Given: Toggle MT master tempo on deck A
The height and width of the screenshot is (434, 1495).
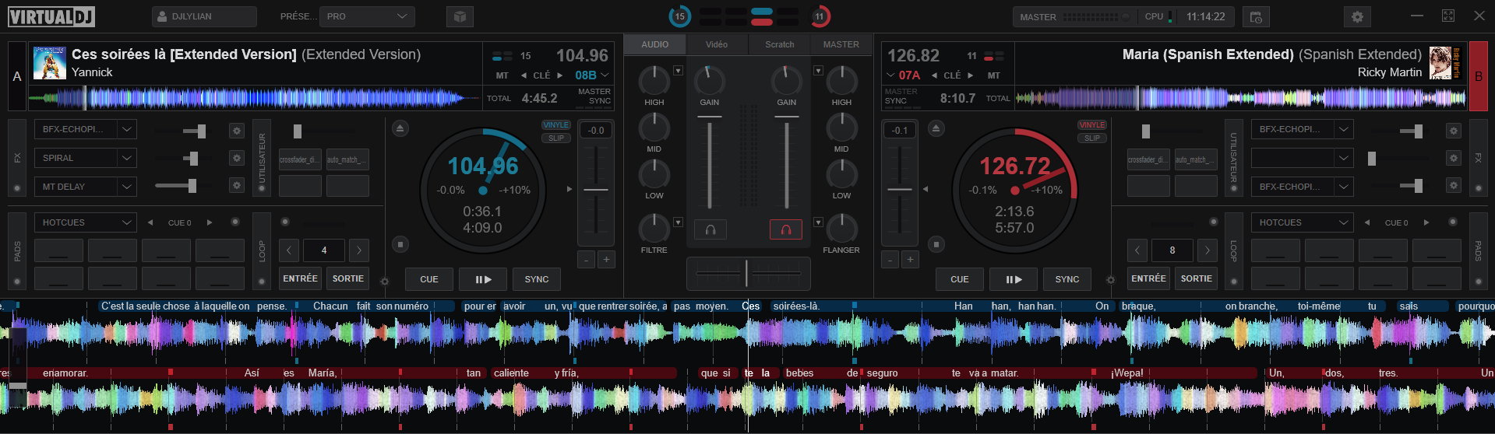Looking at the screenshot, I should pos(502,75).
